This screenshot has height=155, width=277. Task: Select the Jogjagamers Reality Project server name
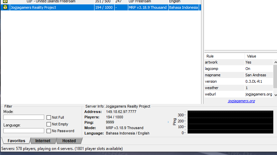[33, 7]
